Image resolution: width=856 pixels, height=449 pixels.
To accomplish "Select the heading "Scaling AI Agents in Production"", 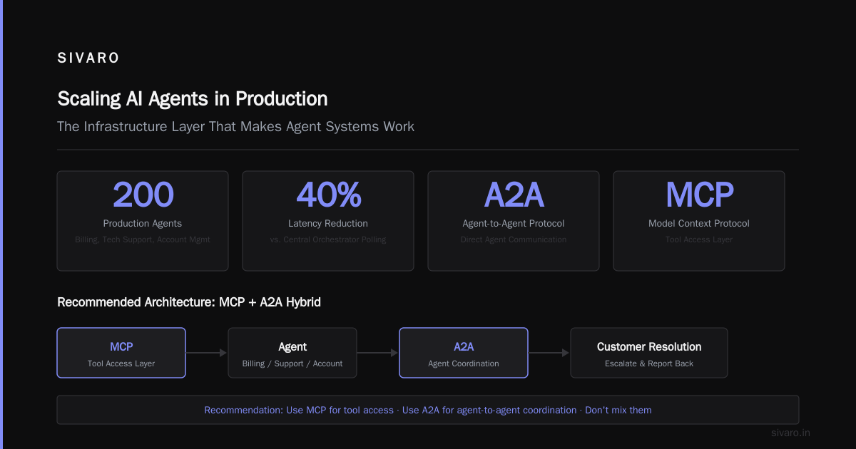I will [193, 98].
